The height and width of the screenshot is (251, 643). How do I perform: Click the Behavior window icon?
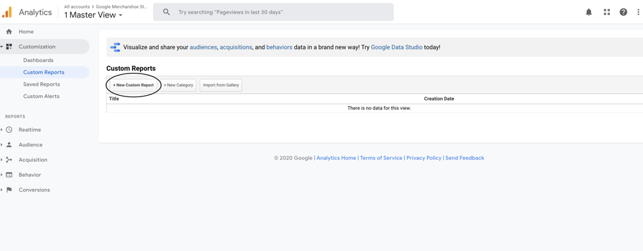coord(9,175)
